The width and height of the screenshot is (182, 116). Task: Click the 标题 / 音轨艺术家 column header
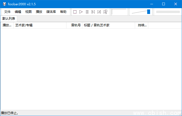pyautogui.click(x=108, y=25)
